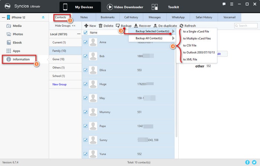Click the Recover download icon
This screenshot has width=260, height=166.
click(136, 26)
